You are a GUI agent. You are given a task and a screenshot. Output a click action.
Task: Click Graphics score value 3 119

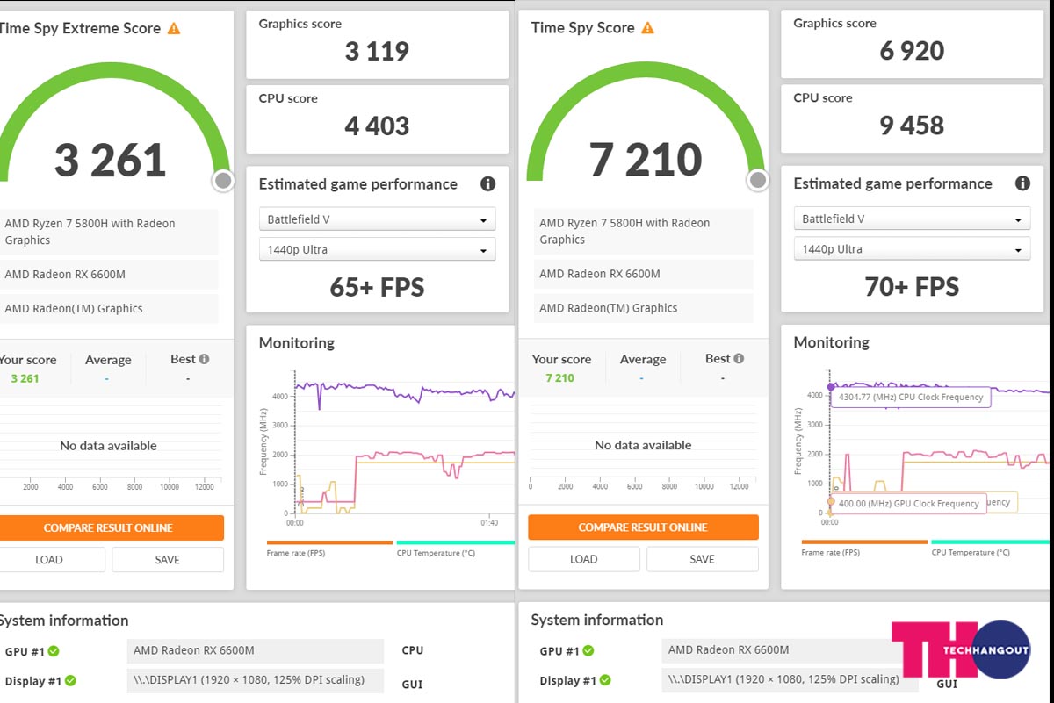377,52
